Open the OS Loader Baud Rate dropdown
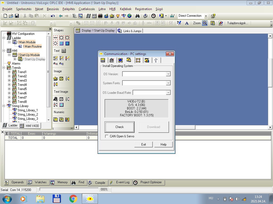 point(168,93)
